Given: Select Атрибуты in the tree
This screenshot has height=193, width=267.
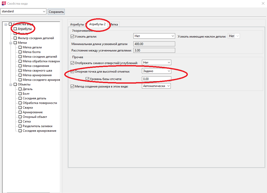Looking at the screenshot, I should pyautogui.click(x=25, y=29).
